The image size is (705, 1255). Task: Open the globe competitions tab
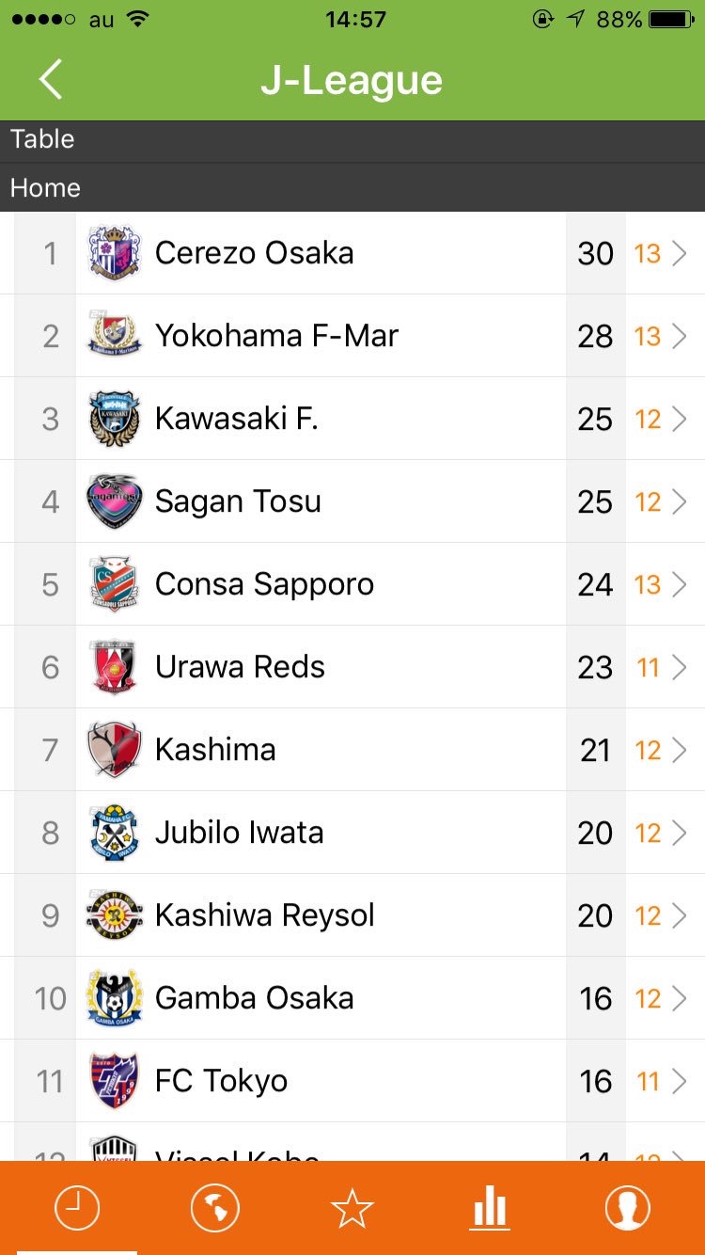(214, 1208)
